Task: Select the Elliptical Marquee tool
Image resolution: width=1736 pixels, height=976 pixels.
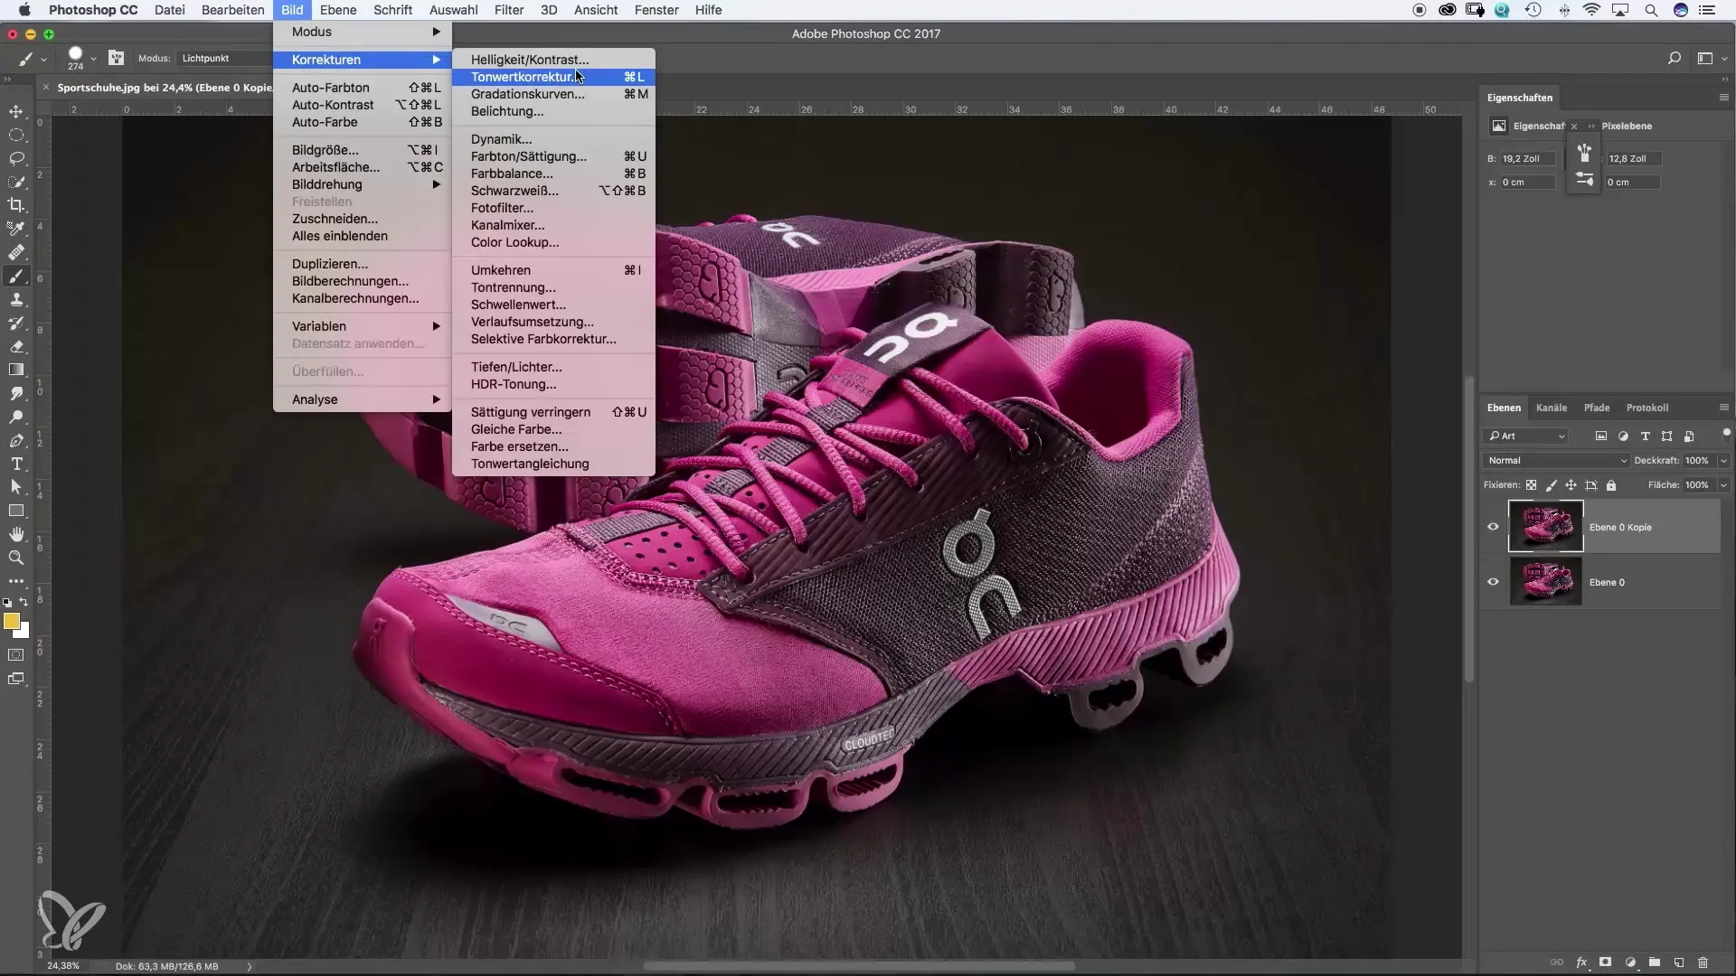Action: click(16, 135)
